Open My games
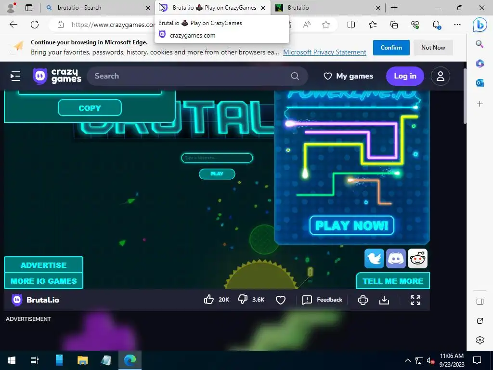The image size is (493, 370). [x=349, y=76]
